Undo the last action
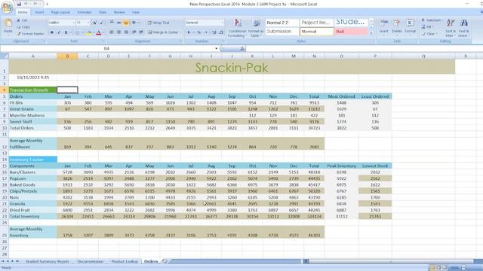 (26, 4)
